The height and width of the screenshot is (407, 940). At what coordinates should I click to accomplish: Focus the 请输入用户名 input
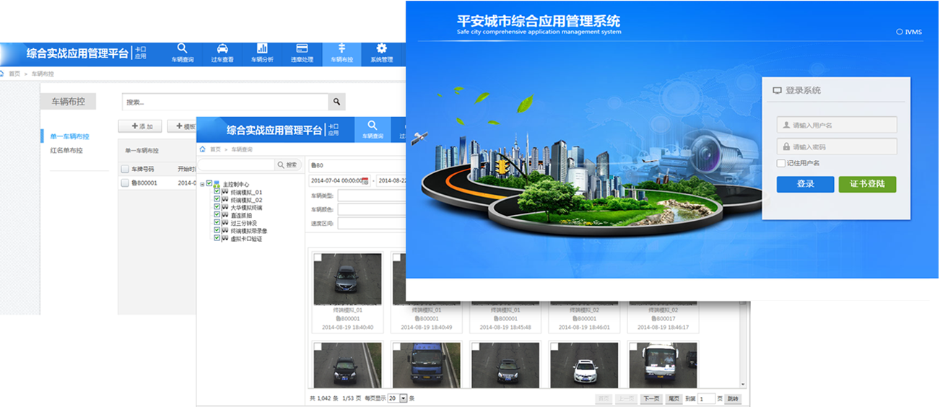pos(837,125)
